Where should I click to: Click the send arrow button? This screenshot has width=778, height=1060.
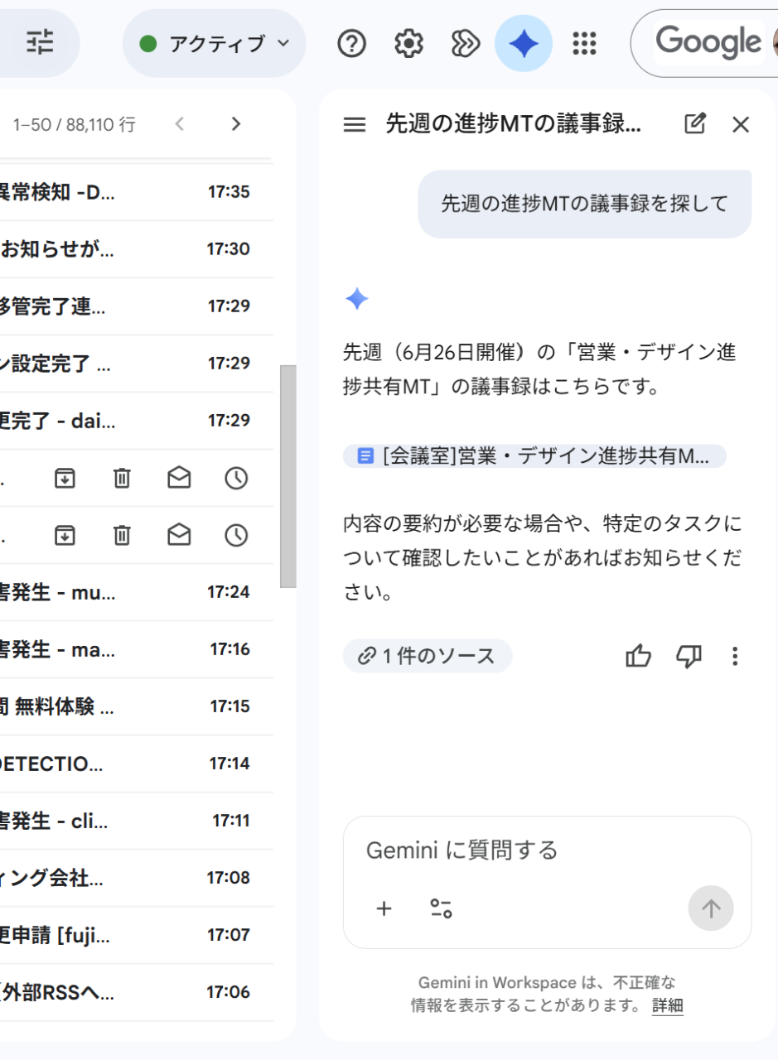tap(711, 908)
